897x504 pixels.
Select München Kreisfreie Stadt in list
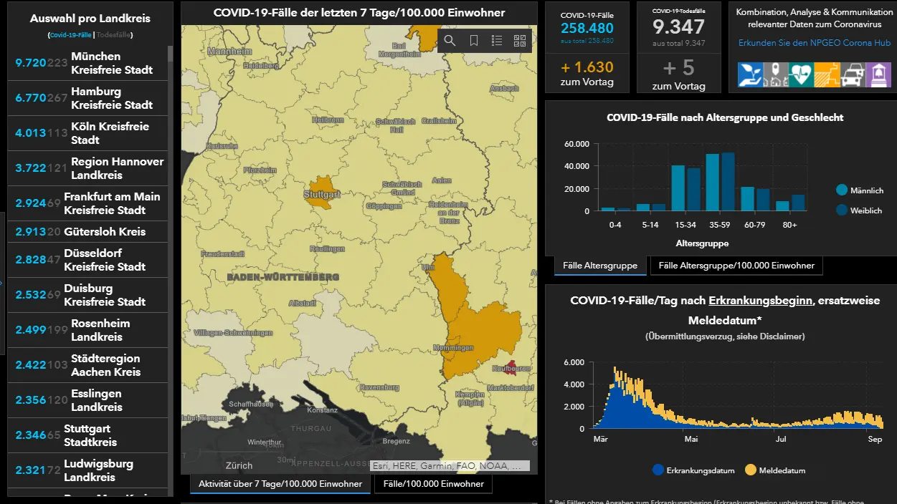pyautogui.click(x=87, y=63)
